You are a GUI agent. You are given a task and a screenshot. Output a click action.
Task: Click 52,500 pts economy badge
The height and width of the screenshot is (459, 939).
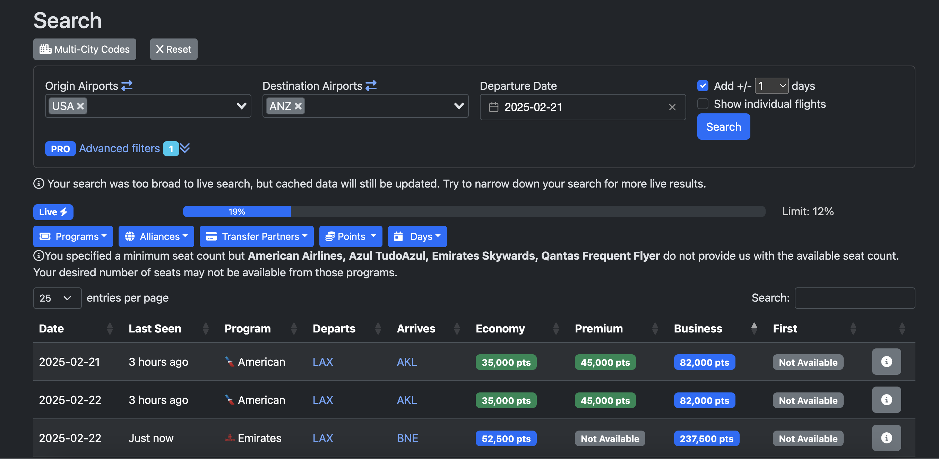click(506, 439)
